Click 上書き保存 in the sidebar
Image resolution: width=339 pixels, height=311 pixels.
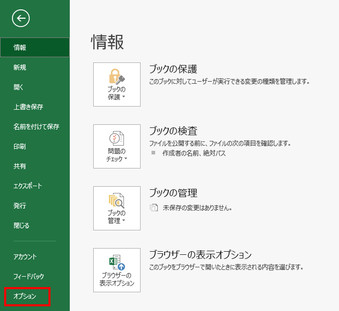[35, 107]
